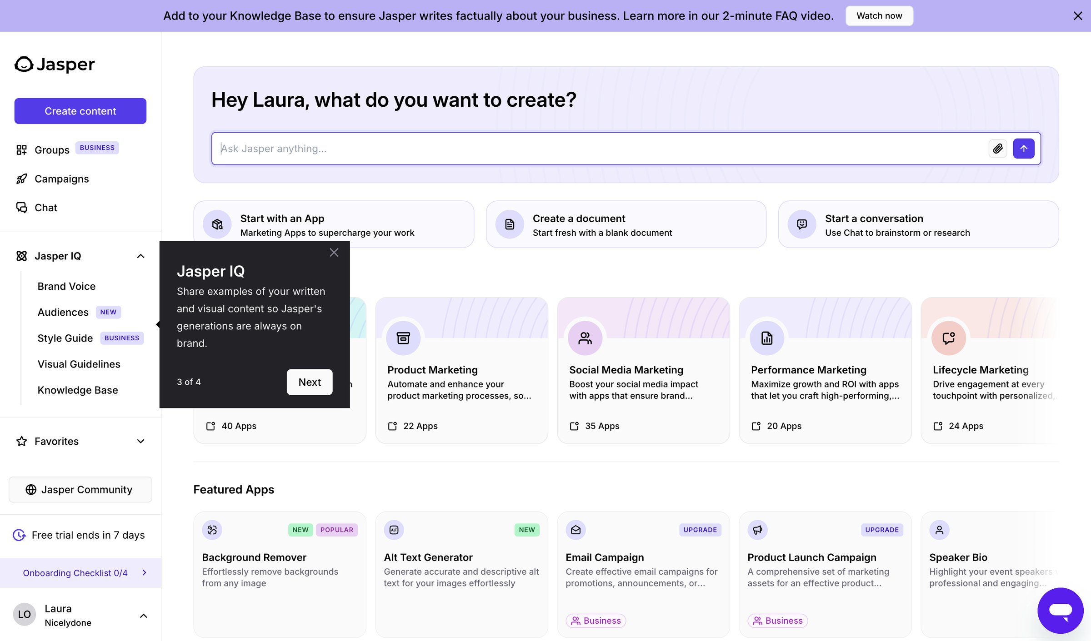
Task: Click the Create content button
Action: [x=80, y=111]
